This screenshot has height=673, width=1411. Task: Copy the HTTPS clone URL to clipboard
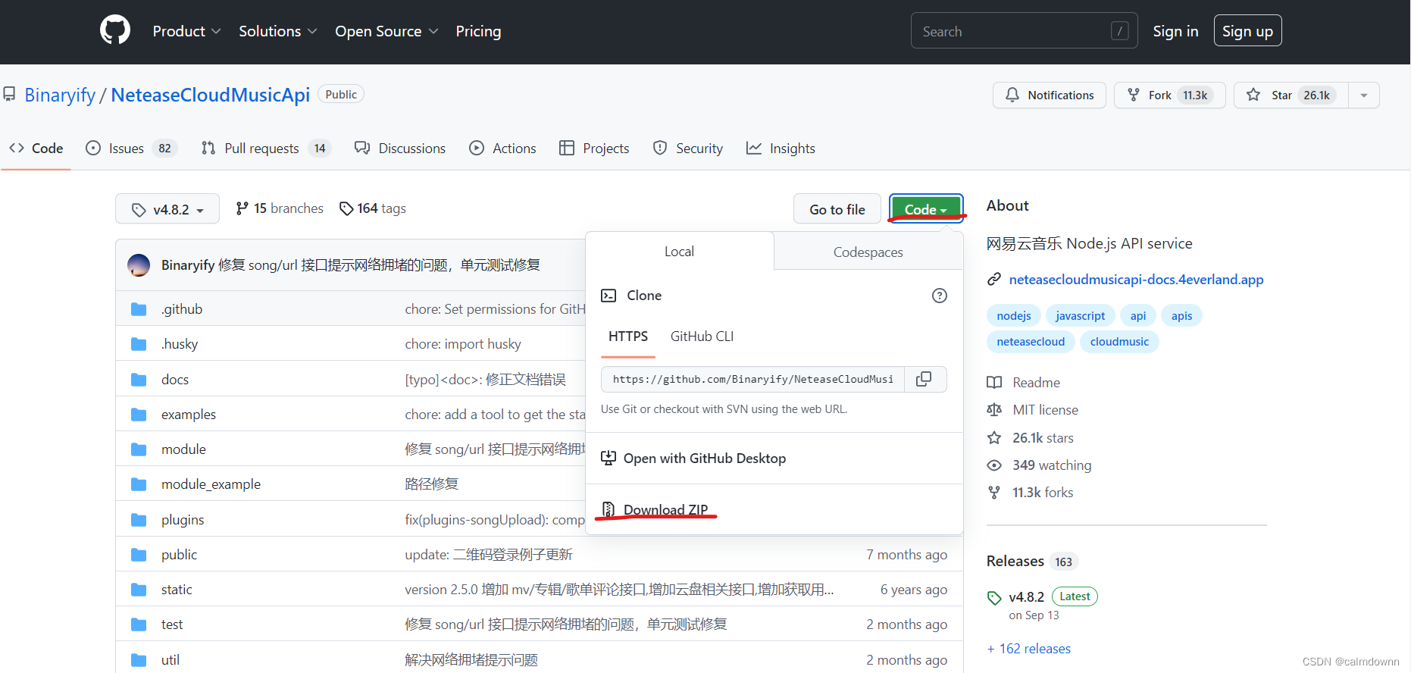pyautogui.click(x=925, y=379)
